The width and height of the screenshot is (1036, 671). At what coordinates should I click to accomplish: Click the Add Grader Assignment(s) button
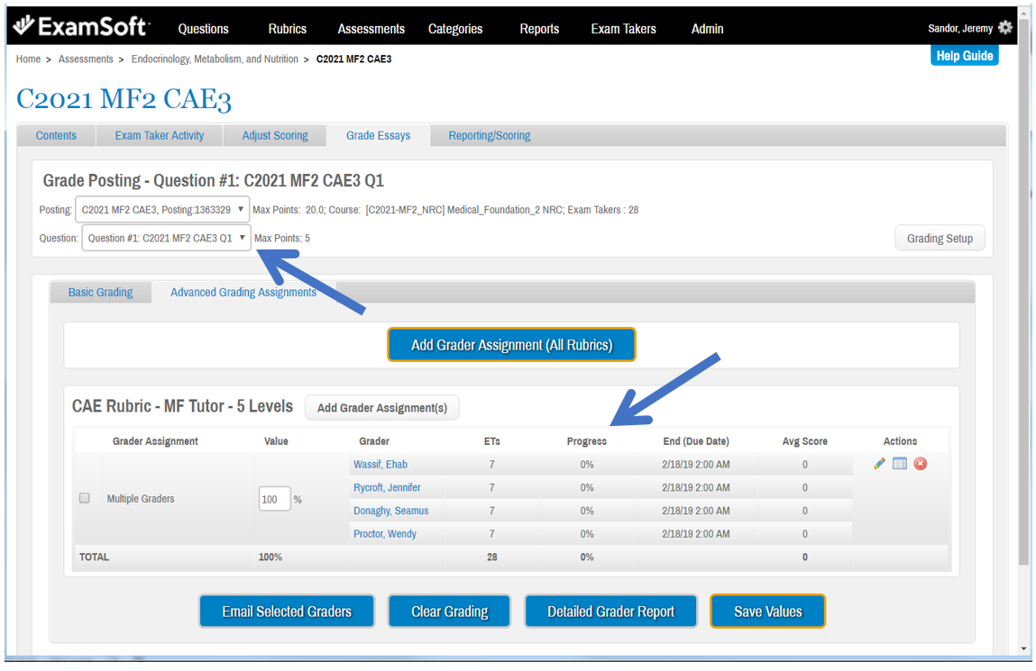(382, 408)
